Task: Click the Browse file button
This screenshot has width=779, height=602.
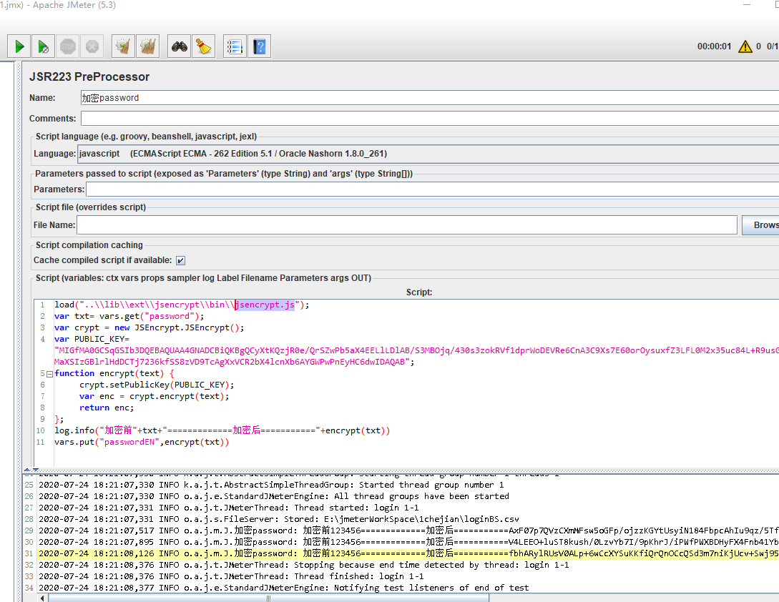Action: pyautogui.click(x=761, y=224)
